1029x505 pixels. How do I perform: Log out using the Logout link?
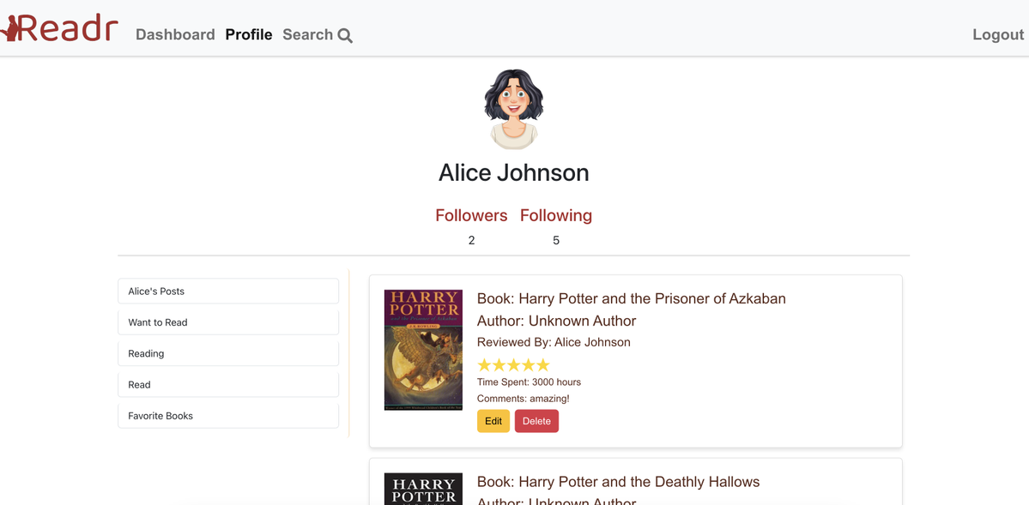pyautogui.click(x=998, y=35)
